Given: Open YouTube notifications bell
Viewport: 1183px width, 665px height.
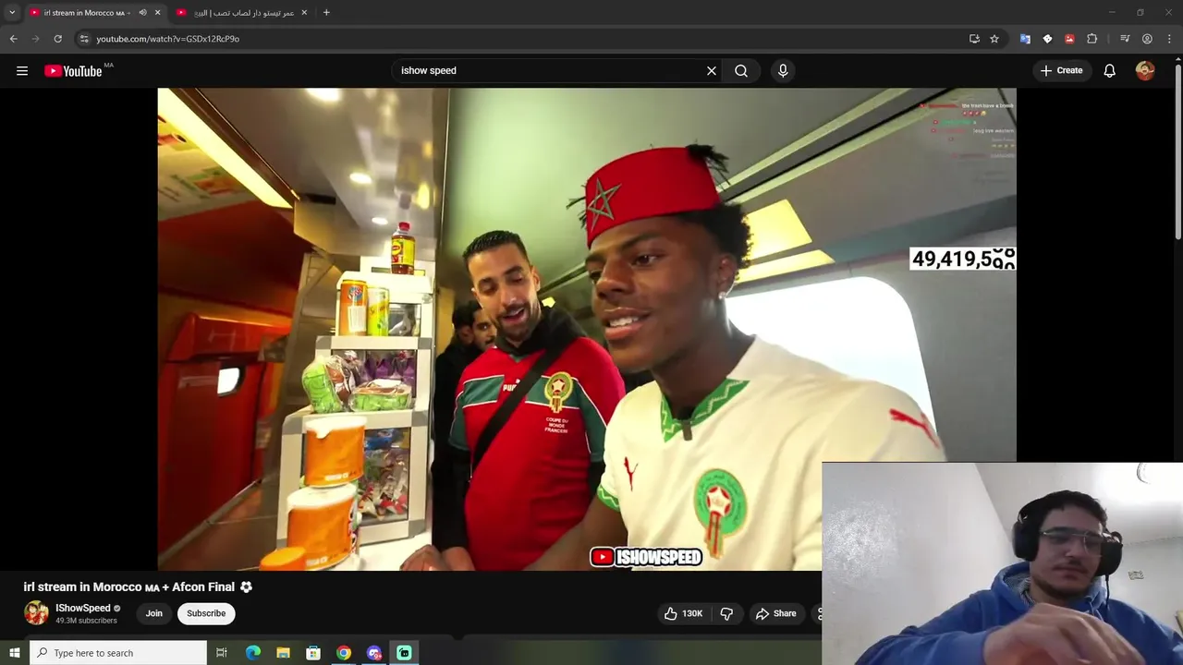Looking at the screenshot, I should coord(1110,71).
